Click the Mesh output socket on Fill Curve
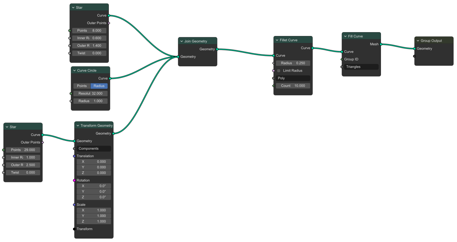This screenshot has width=457, height=242. click(x=381, y=44)
